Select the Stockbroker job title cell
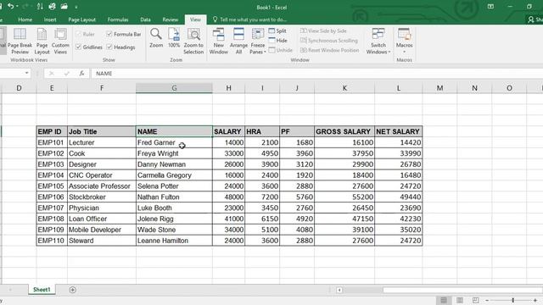Viewport: 543px width, 305px height. click(102, 197)
